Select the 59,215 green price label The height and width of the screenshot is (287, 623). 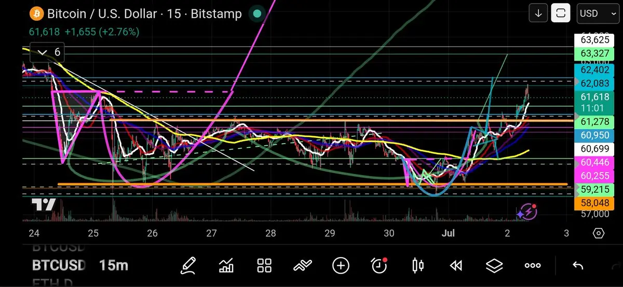tap(595, 190)
